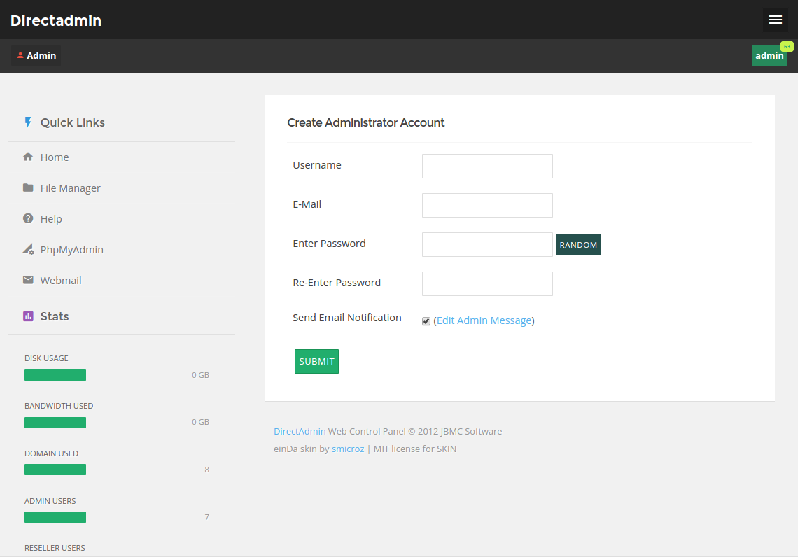Open File Manager from Quick Links
798x557 pixels.
point(70,188)
